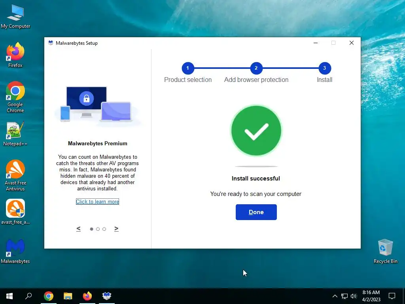Screen dimensions: 405x304
Task: Click the Malwarebytes Premium heading
Action: pyautogui.click(x=98, y=143)
